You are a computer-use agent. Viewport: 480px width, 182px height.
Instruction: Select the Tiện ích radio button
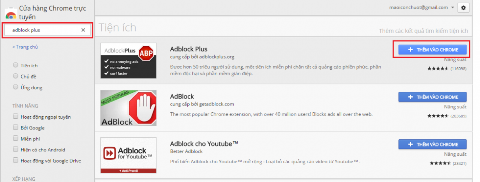(x=15, y=65)
